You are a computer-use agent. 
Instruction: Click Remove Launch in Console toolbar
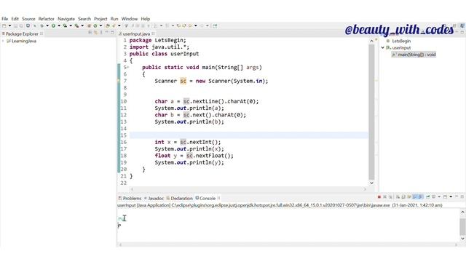[385, 197]
